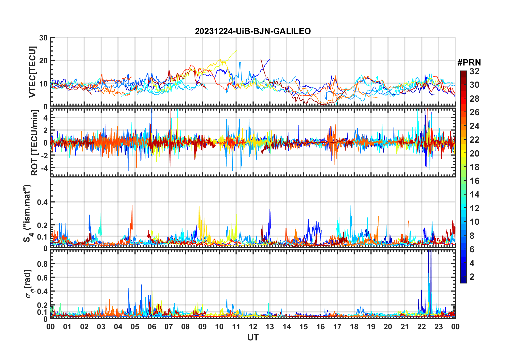Click the ROT [TECU/min] y-axis label
Viewport: 506px width, 354px height.
(35, 143)
